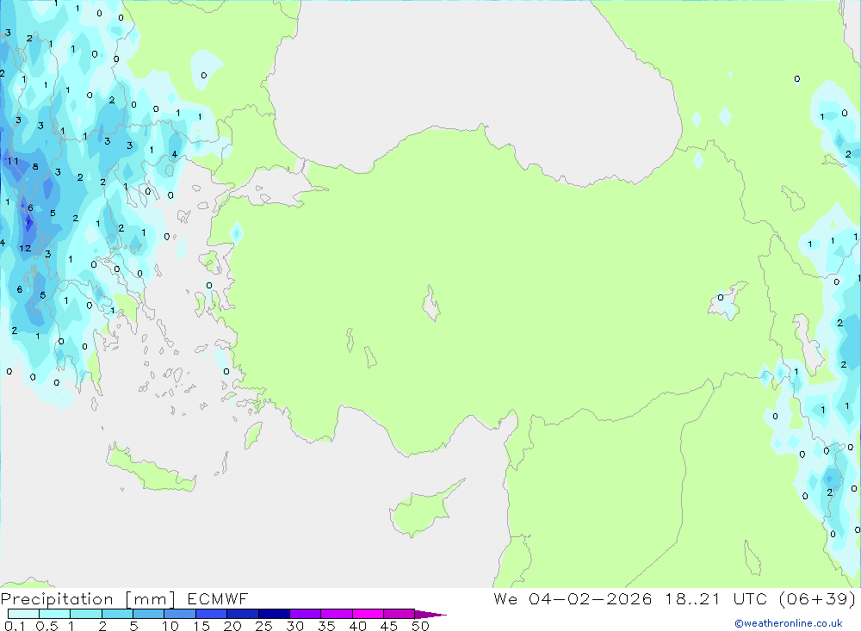This screenshot has height=631, width=861.
Task: Click the 20–25 mm dark blue swatch
Action: 243,614
